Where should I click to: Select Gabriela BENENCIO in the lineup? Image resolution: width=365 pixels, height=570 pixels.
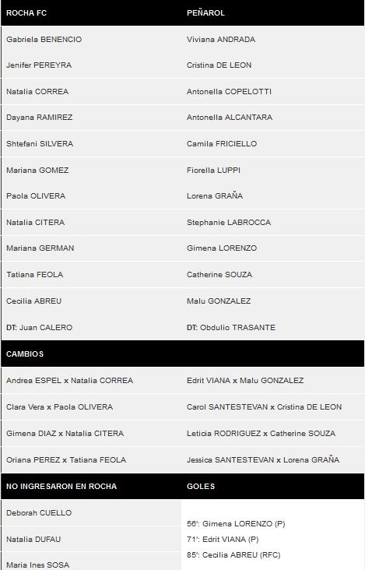click(44, 39)
